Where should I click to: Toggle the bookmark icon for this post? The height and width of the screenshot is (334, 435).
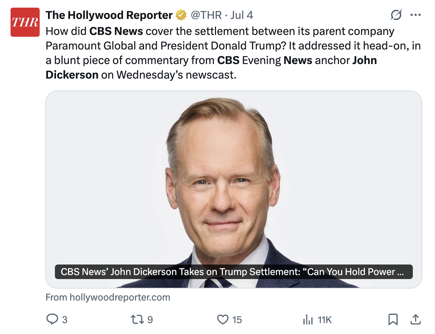click(x=393, y=319)
